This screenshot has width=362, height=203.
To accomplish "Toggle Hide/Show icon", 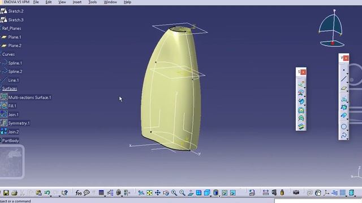I will (x=225, y=193).
